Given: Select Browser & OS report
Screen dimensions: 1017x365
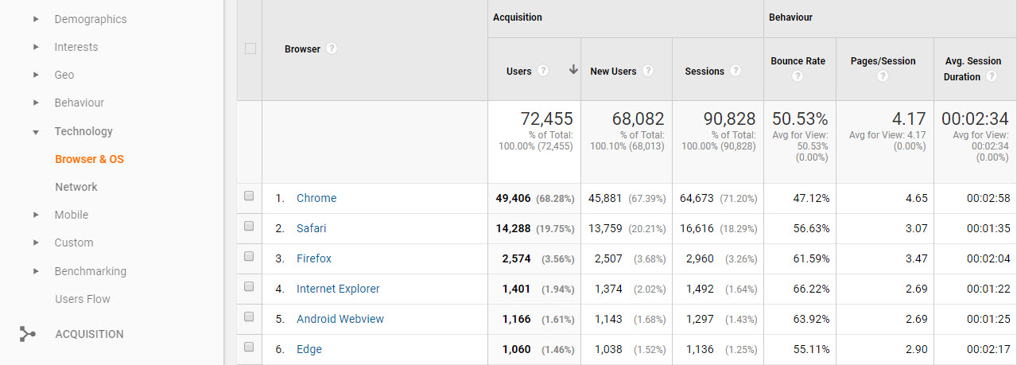Looking at the screenshot, I should (x=90, y=159).
